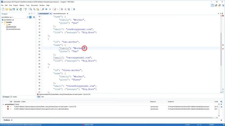225x126 pixels.
Task: Click the Debug Scenario toolbar icon
Action: pyautogui.click(x=69, y=9)
